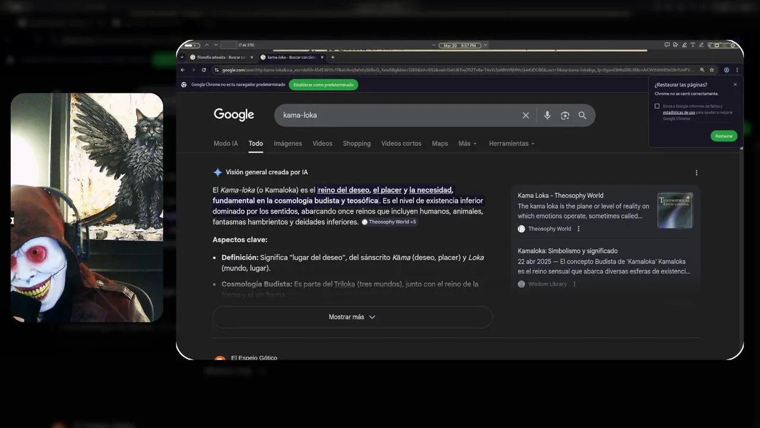Select the Todo results tab
This screenshot has width=760, height=428.
256,143
